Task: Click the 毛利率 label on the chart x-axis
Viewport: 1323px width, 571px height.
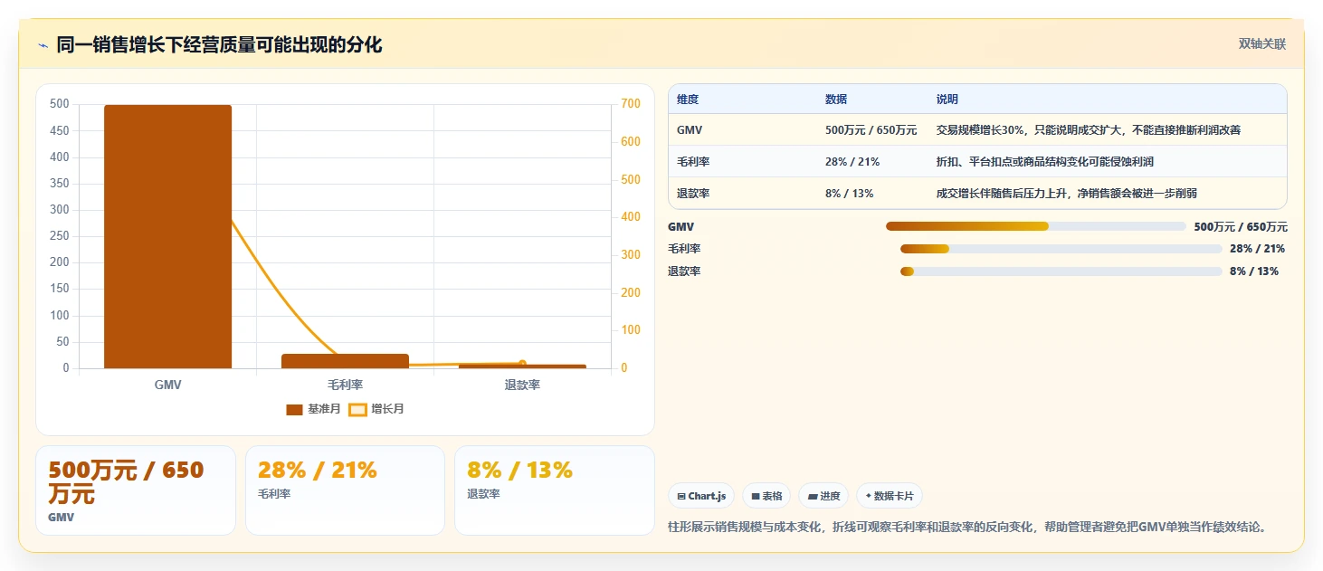Action: click(x=345, y=385)
